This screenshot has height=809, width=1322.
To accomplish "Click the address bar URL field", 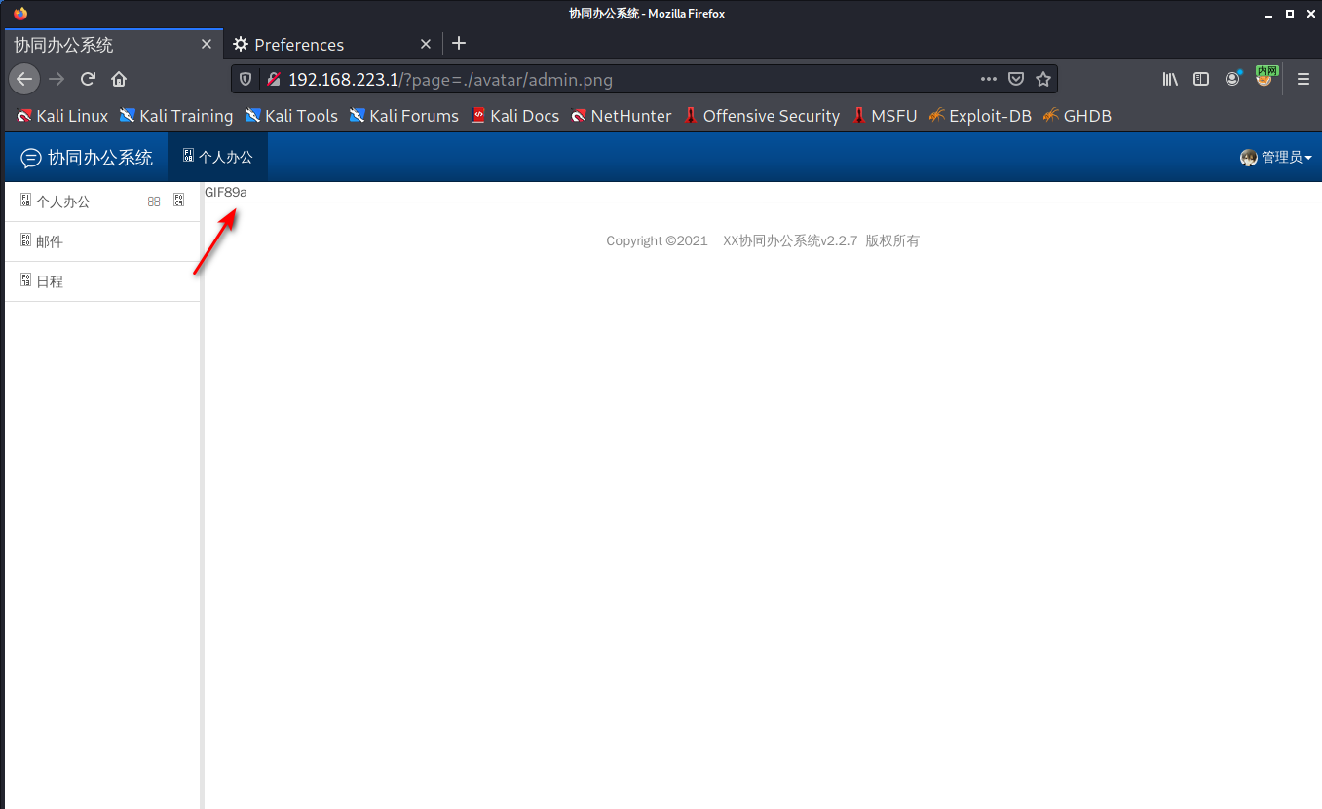I will pyautogui.click(x=623, y=79).
